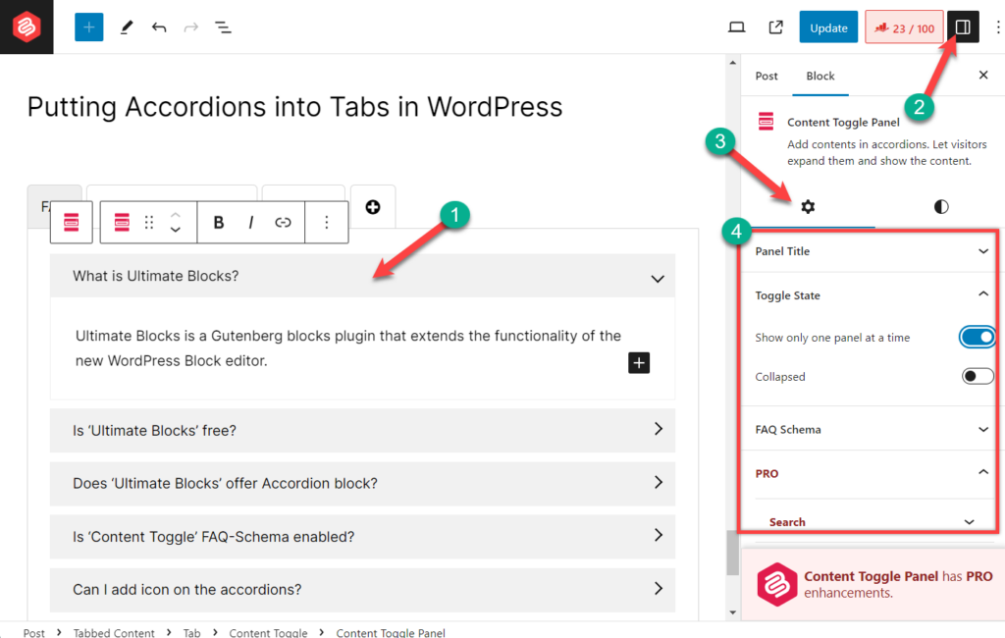Click the 23/100 SEO score indicator
The width and height of the screenshot is (1005, 638).
click(x=904, y=27)
